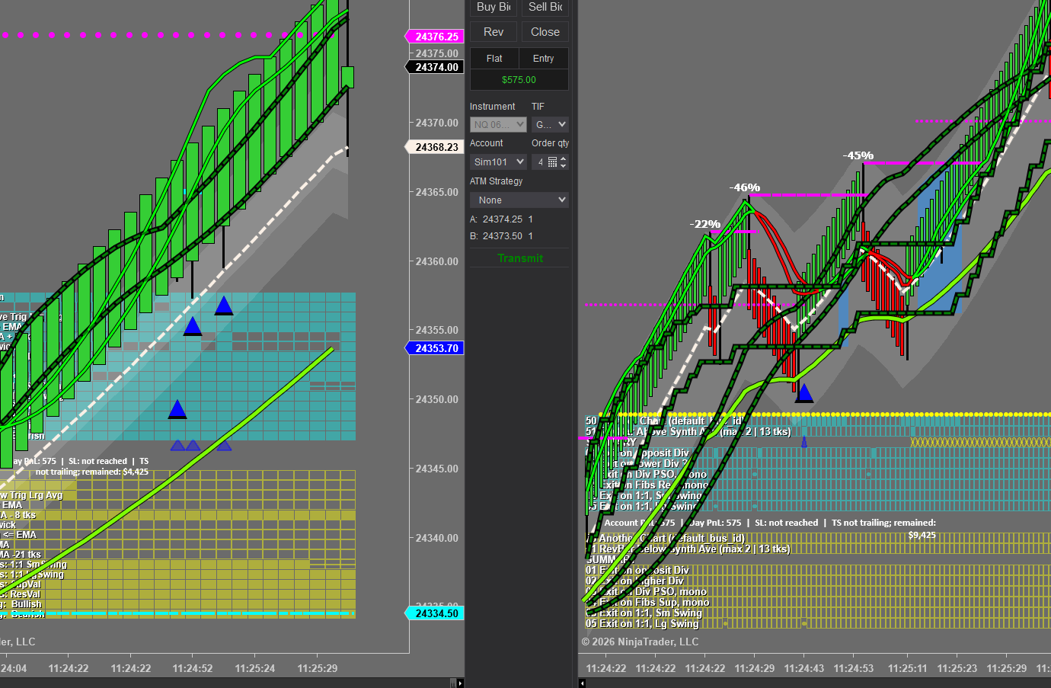Decrease order quantity with down arrow
This screenshot has height=688, width=1051.
564,166
